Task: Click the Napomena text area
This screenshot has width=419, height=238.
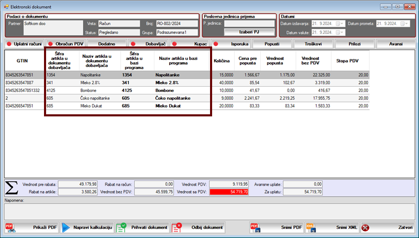Action: coord(210,212)
